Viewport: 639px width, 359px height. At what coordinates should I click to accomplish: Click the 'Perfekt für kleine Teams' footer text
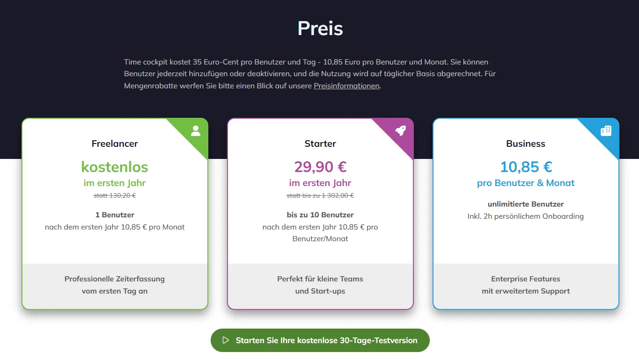(319, 278)
